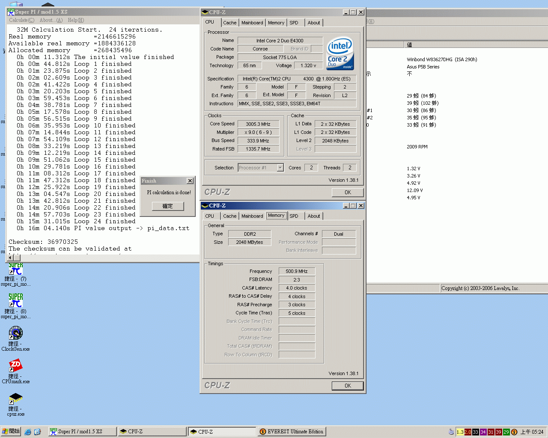Click the upper CPU-Z window title icon
The image size is (548, 438).
(205, 12)
